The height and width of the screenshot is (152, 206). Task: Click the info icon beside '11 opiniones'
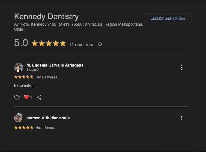click(x=100, y=44)
